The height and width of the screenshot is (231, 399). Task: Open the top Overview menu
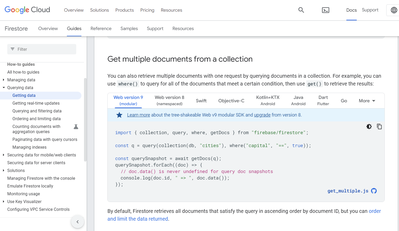point(74,10)
